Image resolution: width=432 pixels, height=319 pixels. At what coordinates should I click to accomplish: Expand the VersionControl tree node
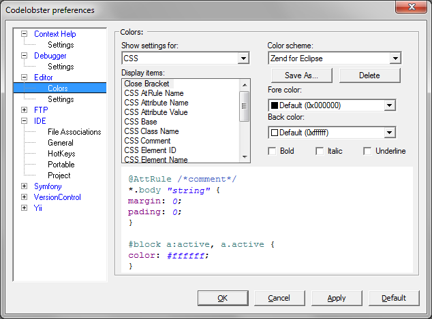tap(25, 197)
